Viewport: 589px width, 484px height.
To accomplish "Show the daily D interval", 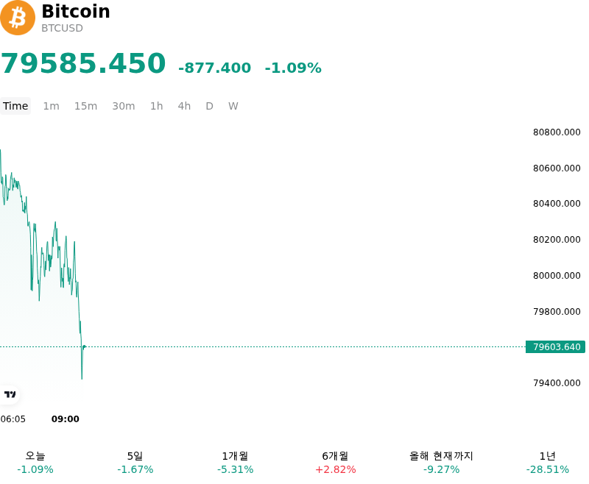I will (210, 106).
